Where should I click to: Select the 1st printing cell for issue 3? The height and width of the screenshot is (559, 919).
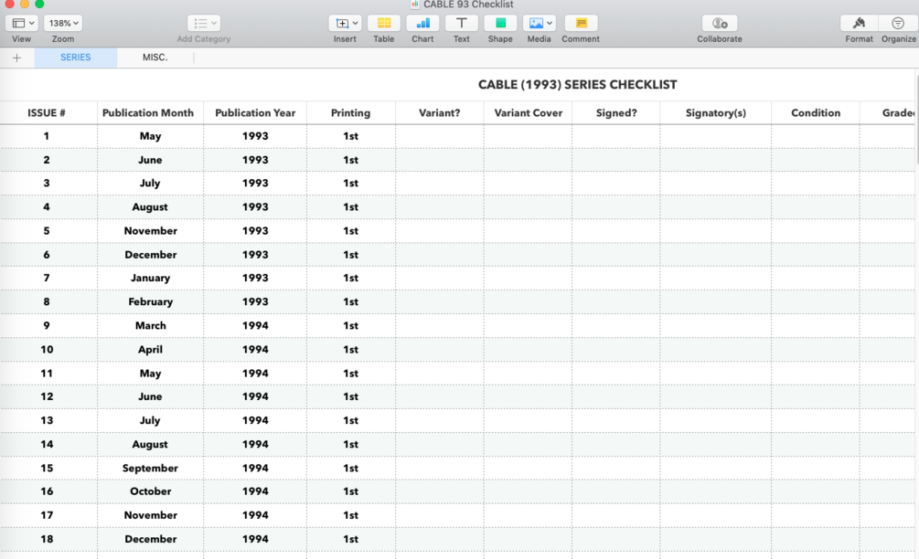350,184
